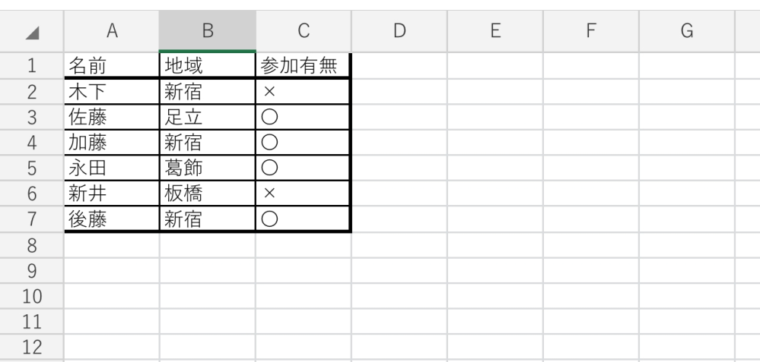This screenshot has height=362, width=760.
Task: Select the cell containing 足立
Action: [x=207, y=117]
